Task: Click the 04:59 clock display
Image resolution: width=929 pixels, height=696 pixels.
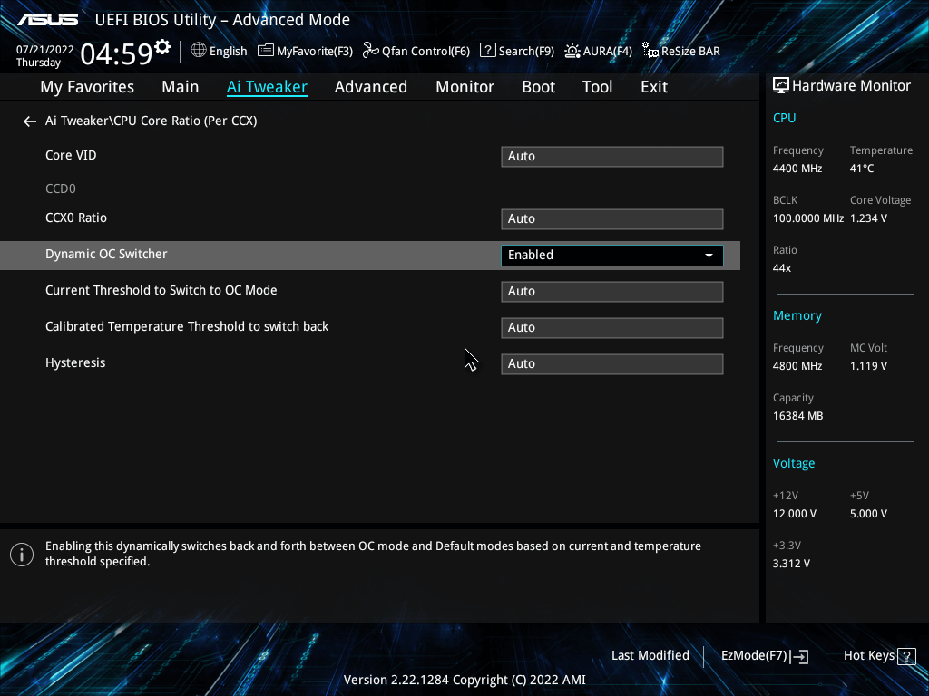Action: pyautogui.click(x=117, y=53)
